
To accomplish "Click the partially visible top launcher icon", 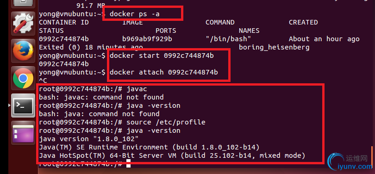I will pyautogui.click(x=23, y=3).
